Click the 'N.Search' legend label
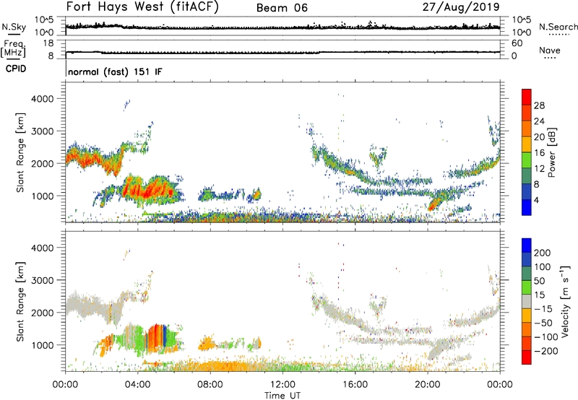Image resolution: width=578 pixels, height=400 pixels. 558,27
